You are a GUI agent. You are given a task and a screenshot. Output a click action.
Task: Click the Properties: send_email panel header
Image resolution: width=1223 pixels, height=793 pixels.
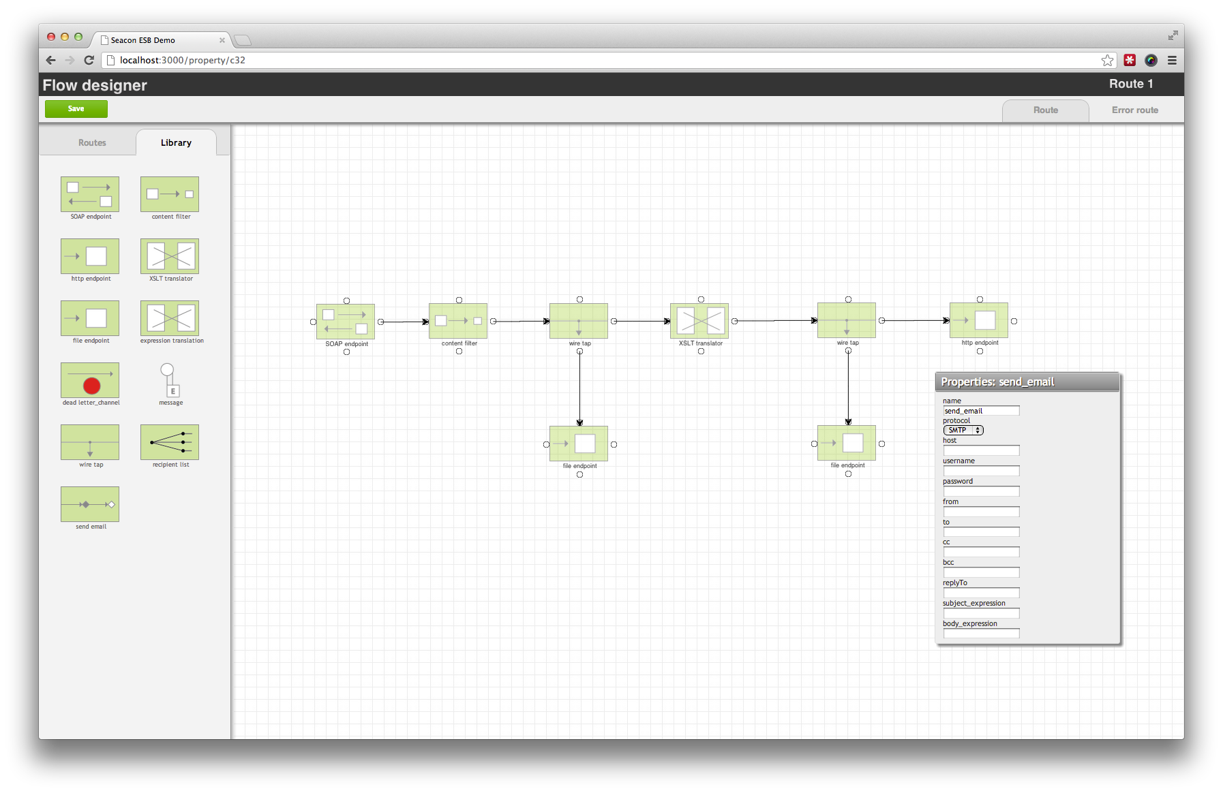1027,382
